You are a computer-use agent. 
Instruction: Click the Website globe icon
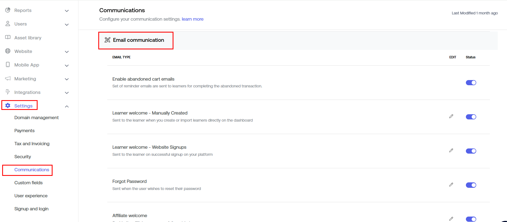[8, 51]
